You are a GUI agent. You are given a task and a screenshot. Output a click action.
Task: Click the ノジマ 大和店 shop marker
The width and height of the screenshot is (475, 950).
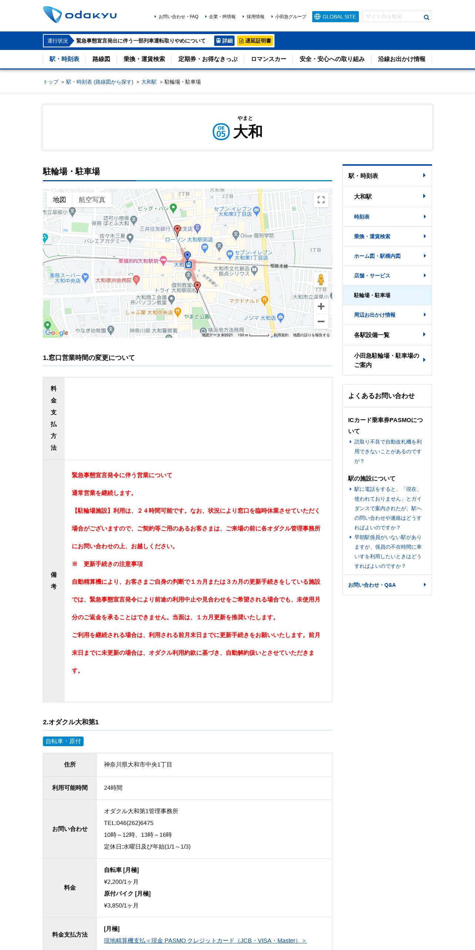280,317
